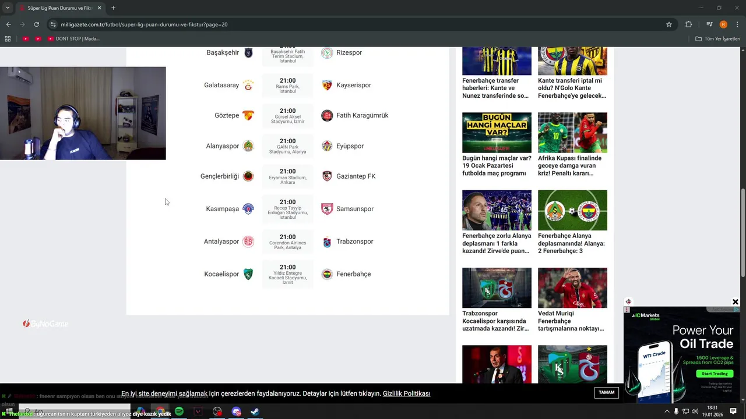The width and height of the screenshot is (746, 419).
Task: Open Fenerbahçe transfer haberleri article
Action: click(x=497, y=88)
